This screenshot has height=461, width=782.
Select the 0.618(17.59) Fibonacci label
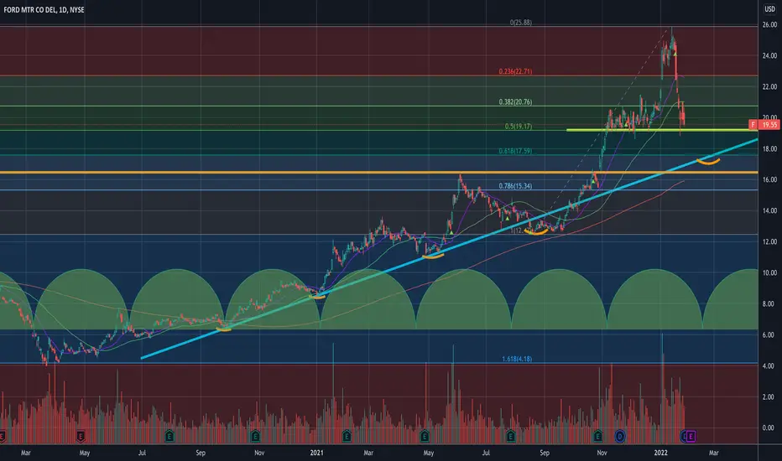point(515,151)
